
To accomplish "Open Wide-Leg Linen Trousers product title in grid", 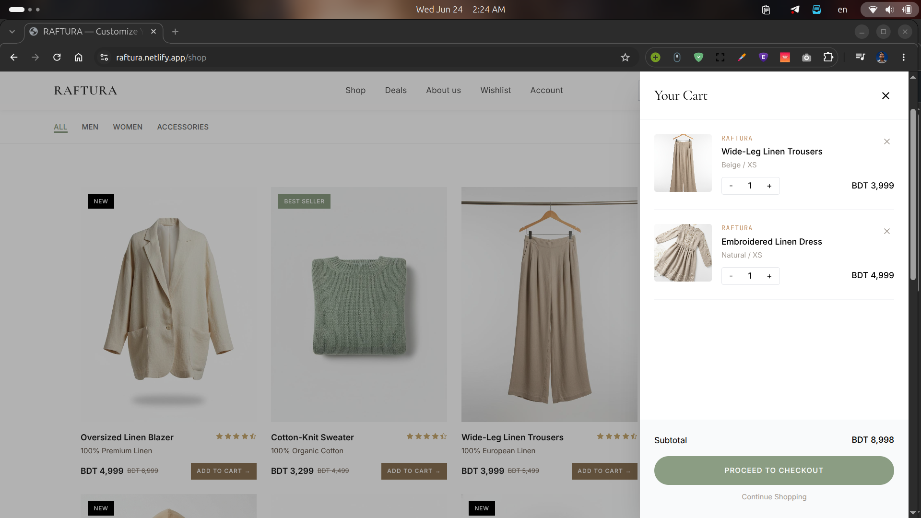I will click(x=512, y=437).
